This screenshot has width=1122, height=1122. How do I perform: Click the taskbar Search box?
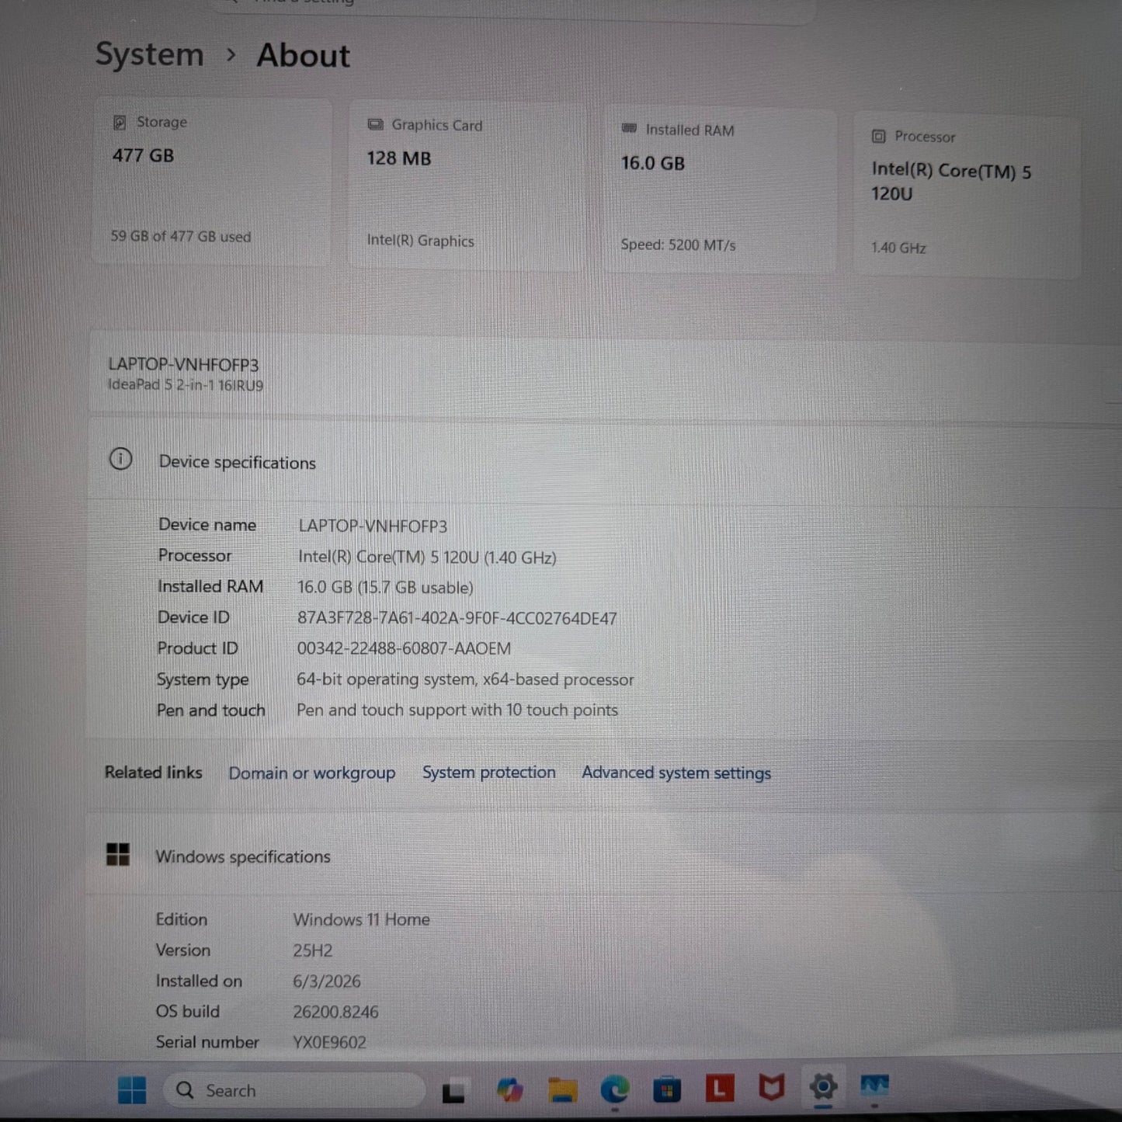294,1090
